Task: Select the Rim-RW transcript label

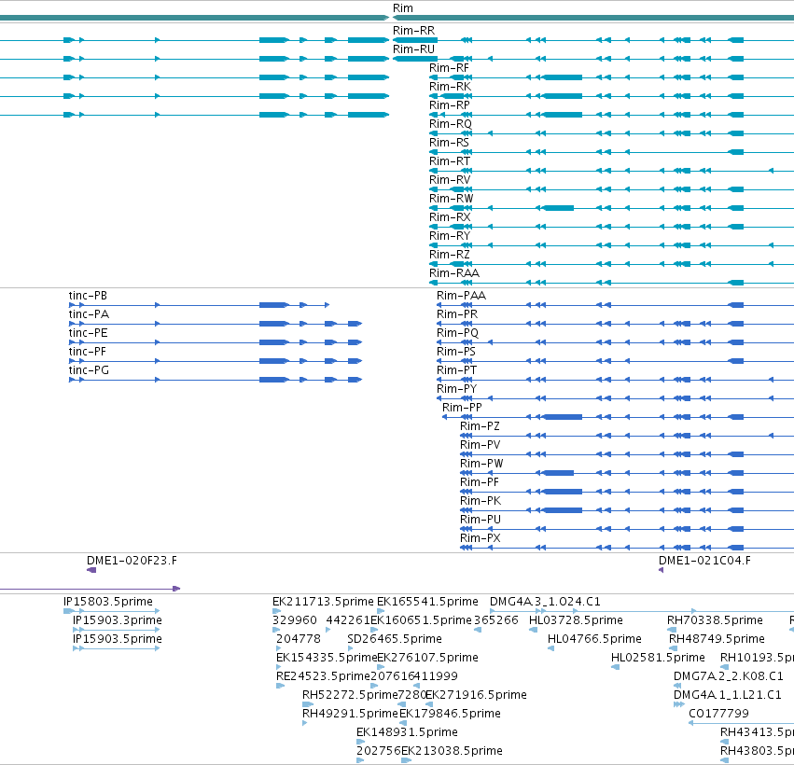Action: [x=452, y=199]
